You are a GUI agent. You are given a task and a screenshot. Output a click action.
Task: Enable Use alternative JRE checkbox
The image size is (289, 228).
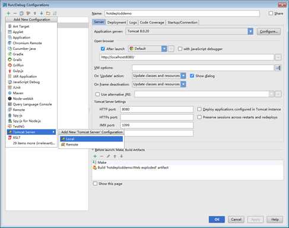(x=97, y=94)
